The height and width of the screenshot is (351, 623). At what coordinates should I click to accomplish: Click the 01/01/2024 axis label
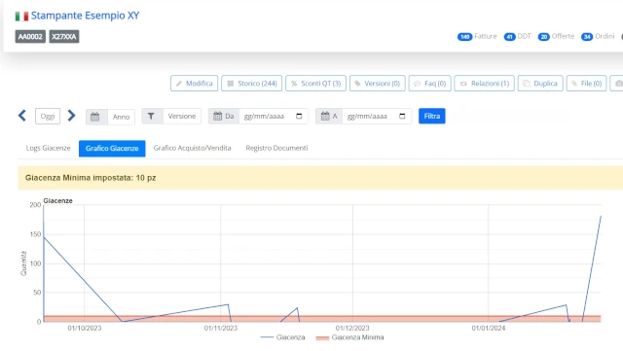[489, 328]
